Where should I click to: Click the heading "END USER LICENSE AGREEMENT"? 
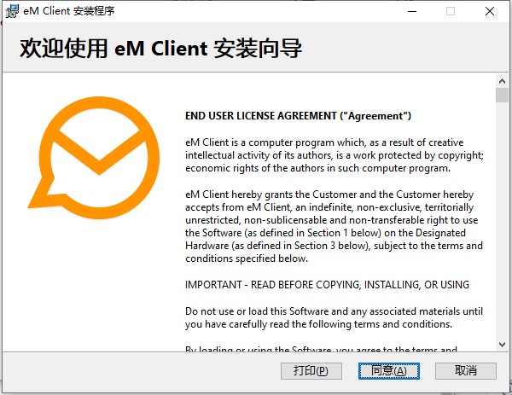(x=261, y=116)
